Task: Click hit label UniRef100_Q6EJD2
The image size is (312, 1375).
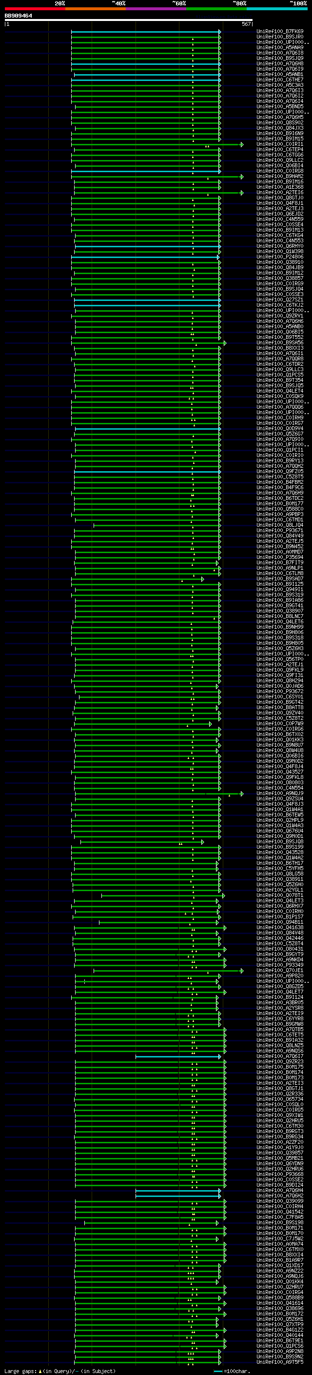Action: 280,214
